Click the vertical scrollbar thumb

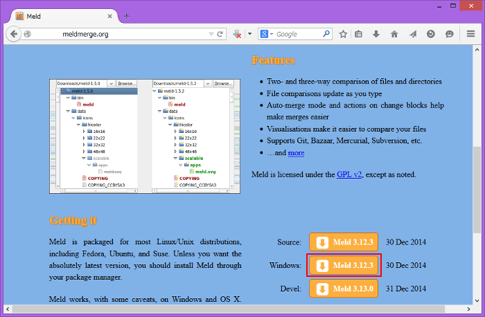click(x=477, y=190)
